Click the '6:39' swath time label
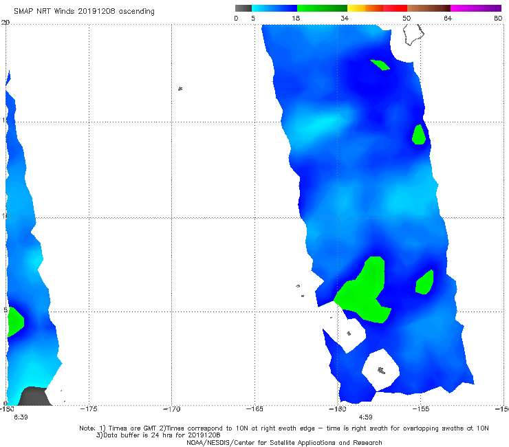Viewport: 509px width, 447px height. click(x=21, y=417)
